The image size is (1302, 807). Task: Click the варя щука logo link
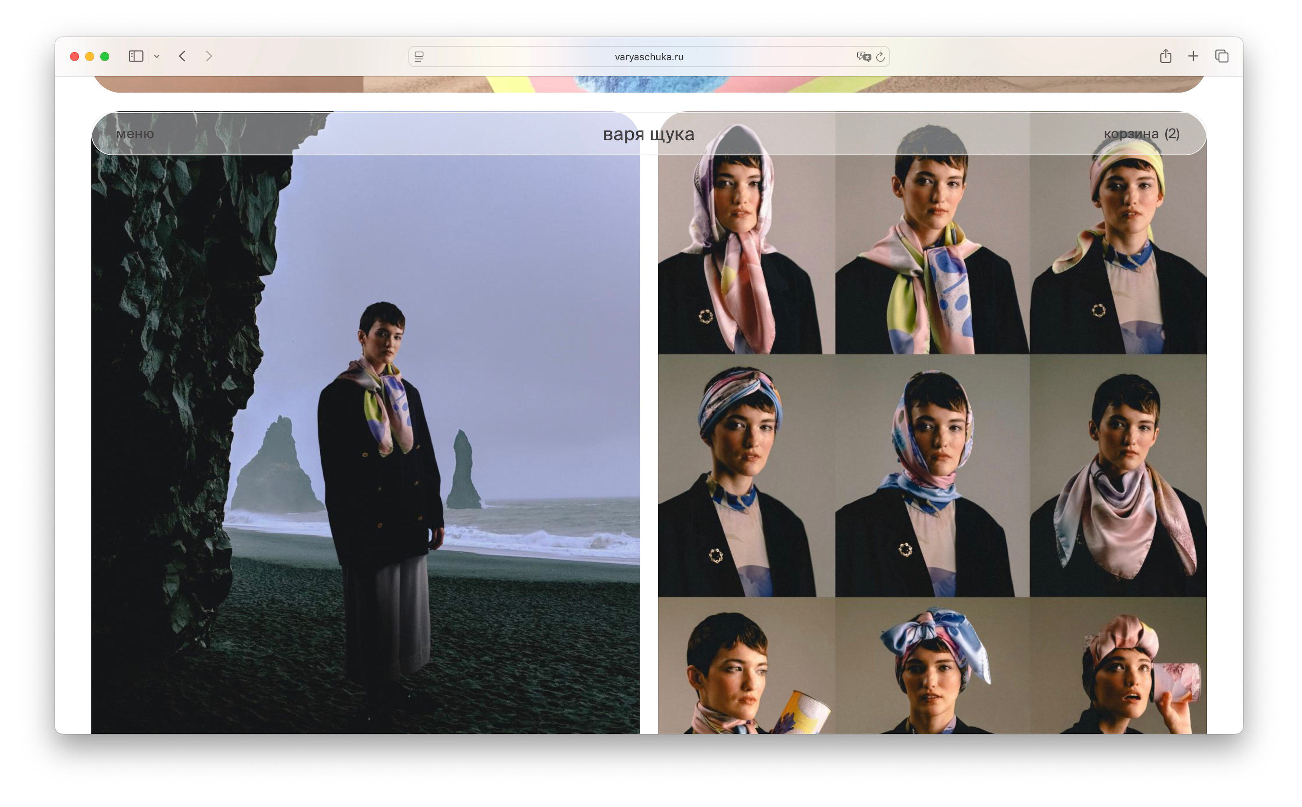pos(648,134)
